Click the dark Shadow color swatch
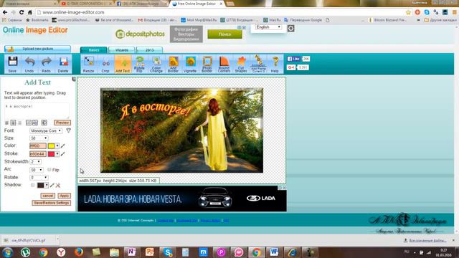This screenshot has height=258, width=459. 41,185
